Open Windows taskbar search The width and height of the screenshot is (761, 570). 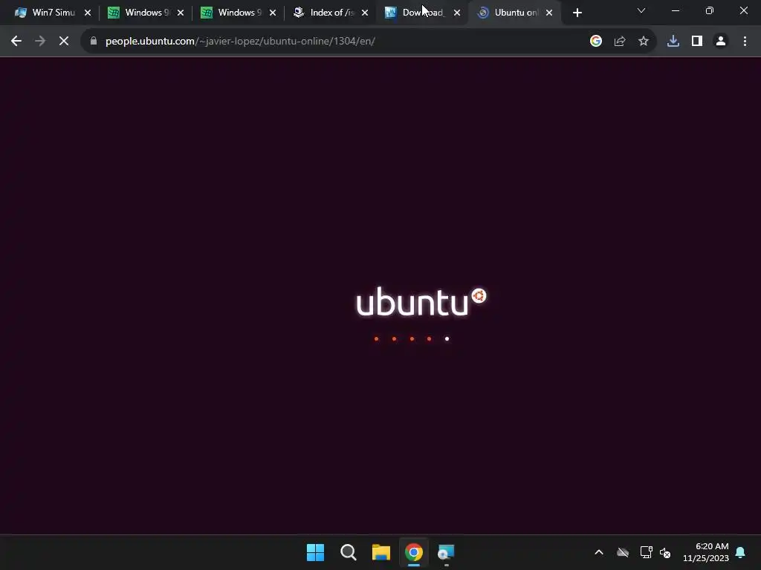pos(349,552)
